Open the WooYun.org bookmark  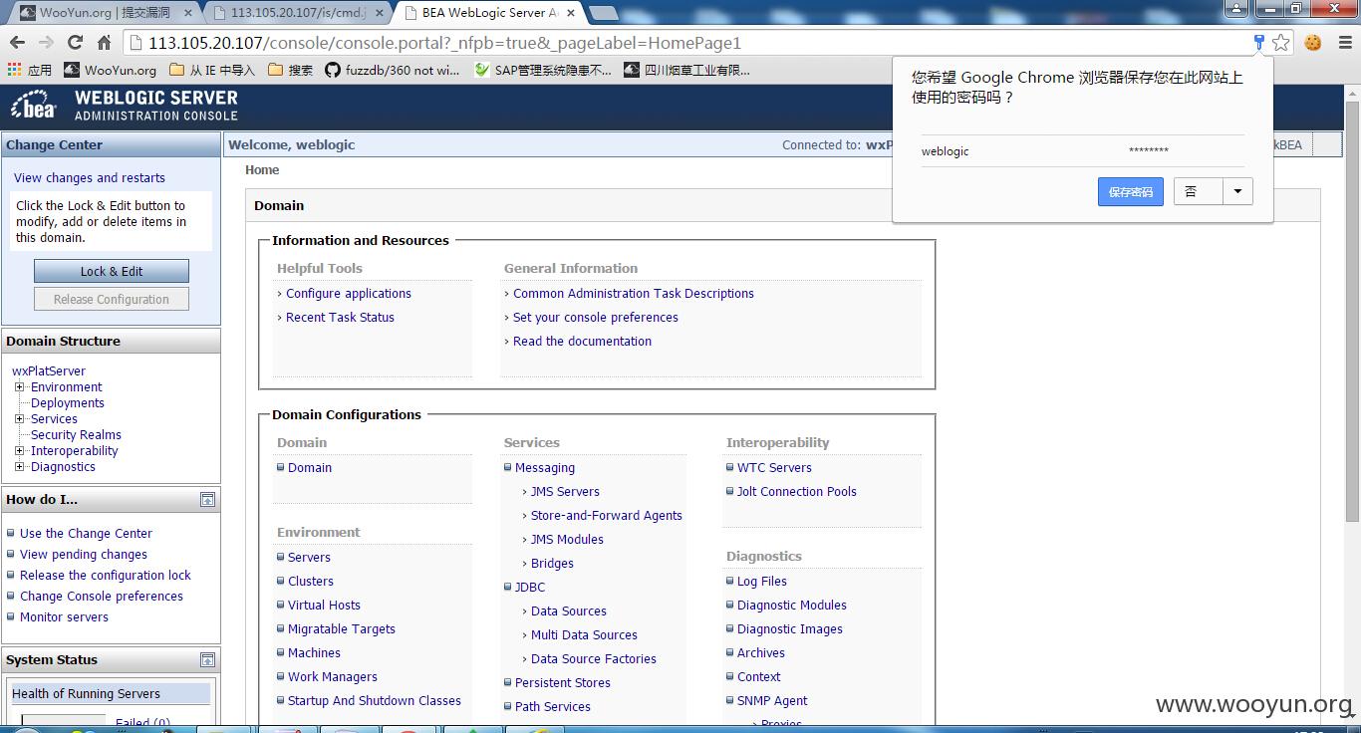[111, 70]
